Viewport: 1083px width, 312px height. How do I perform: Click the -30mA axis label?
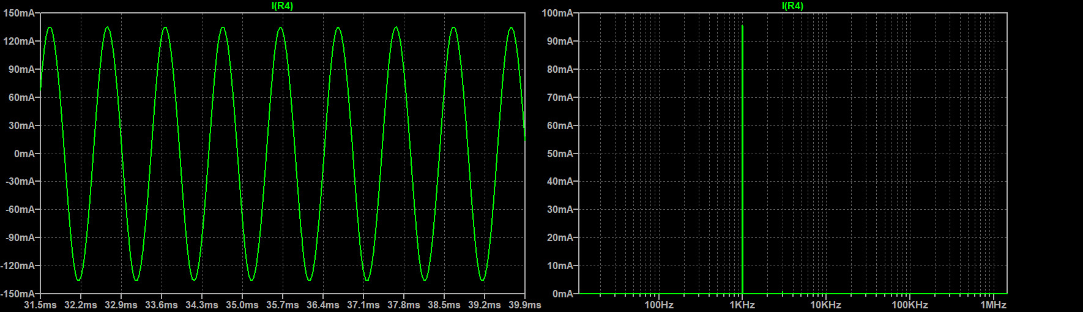[20, 181]
